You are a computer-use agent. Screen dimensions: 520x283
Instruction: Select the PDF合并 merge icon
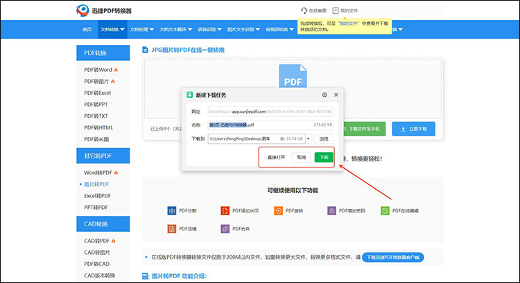click(225, 228)
